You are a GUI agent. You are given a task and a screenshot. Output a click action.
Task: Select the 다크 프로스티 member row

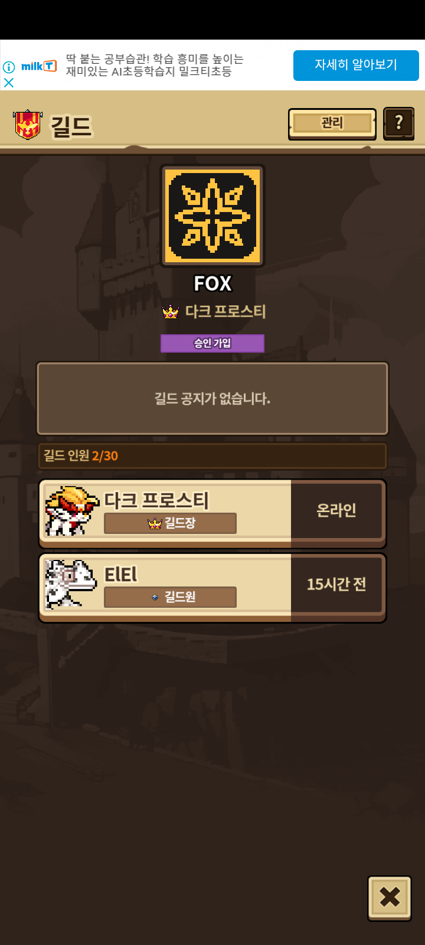(x=212, y=513)
